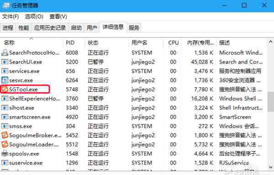Click the smss.exe process icon

pos(5,126)
